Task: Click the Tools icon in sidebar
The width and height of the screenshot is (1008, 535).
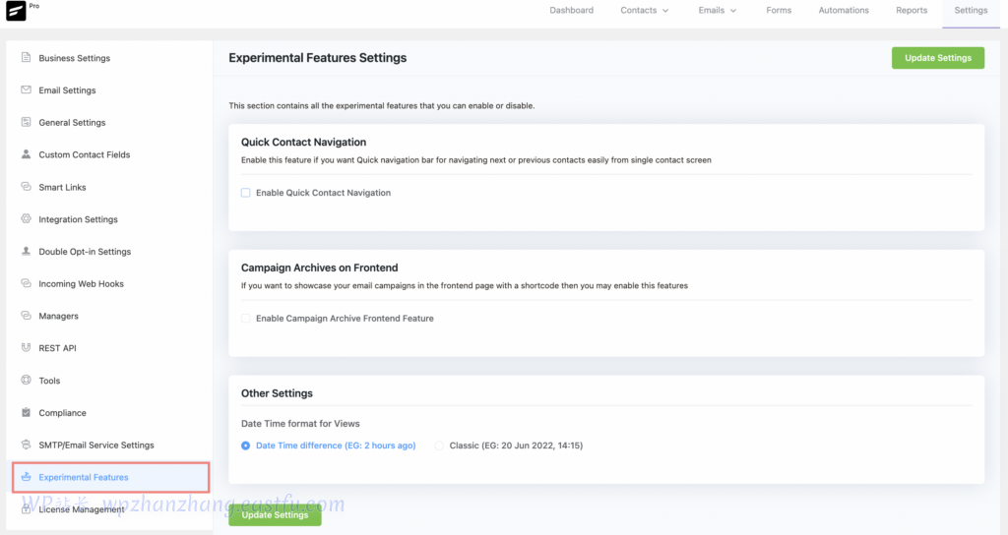Action: [x=27, y=381]
